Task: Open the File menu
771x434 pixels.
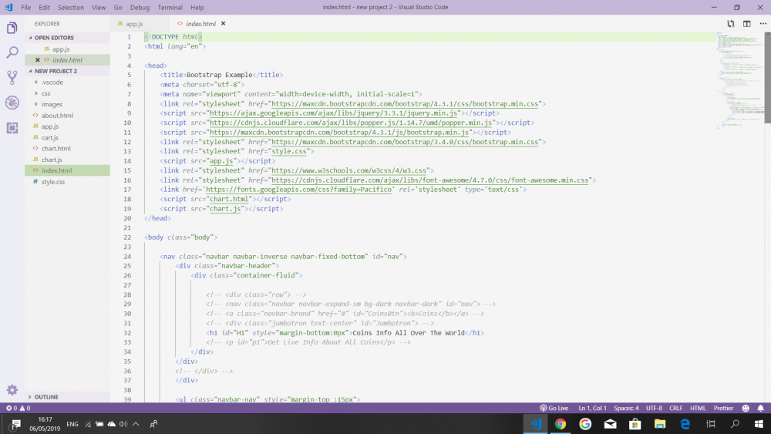Action: point(26,8)
